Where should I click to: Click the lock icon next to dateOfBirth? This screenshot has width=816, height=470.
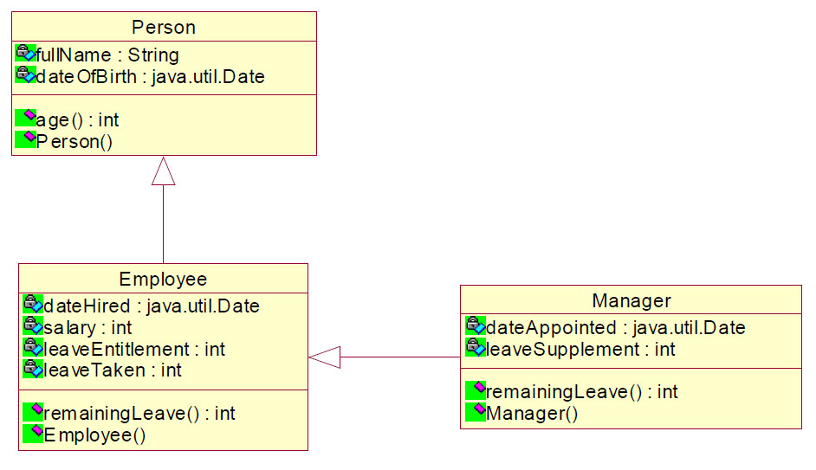click(25, 74)
